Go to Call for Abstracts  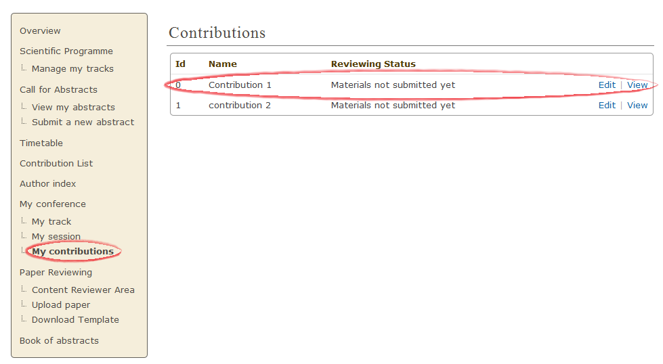coord(58,89)
